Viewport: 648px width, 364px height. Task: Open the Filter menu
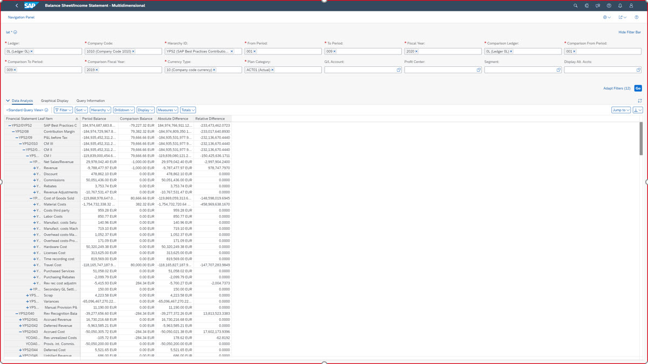(x=63, y=110)
